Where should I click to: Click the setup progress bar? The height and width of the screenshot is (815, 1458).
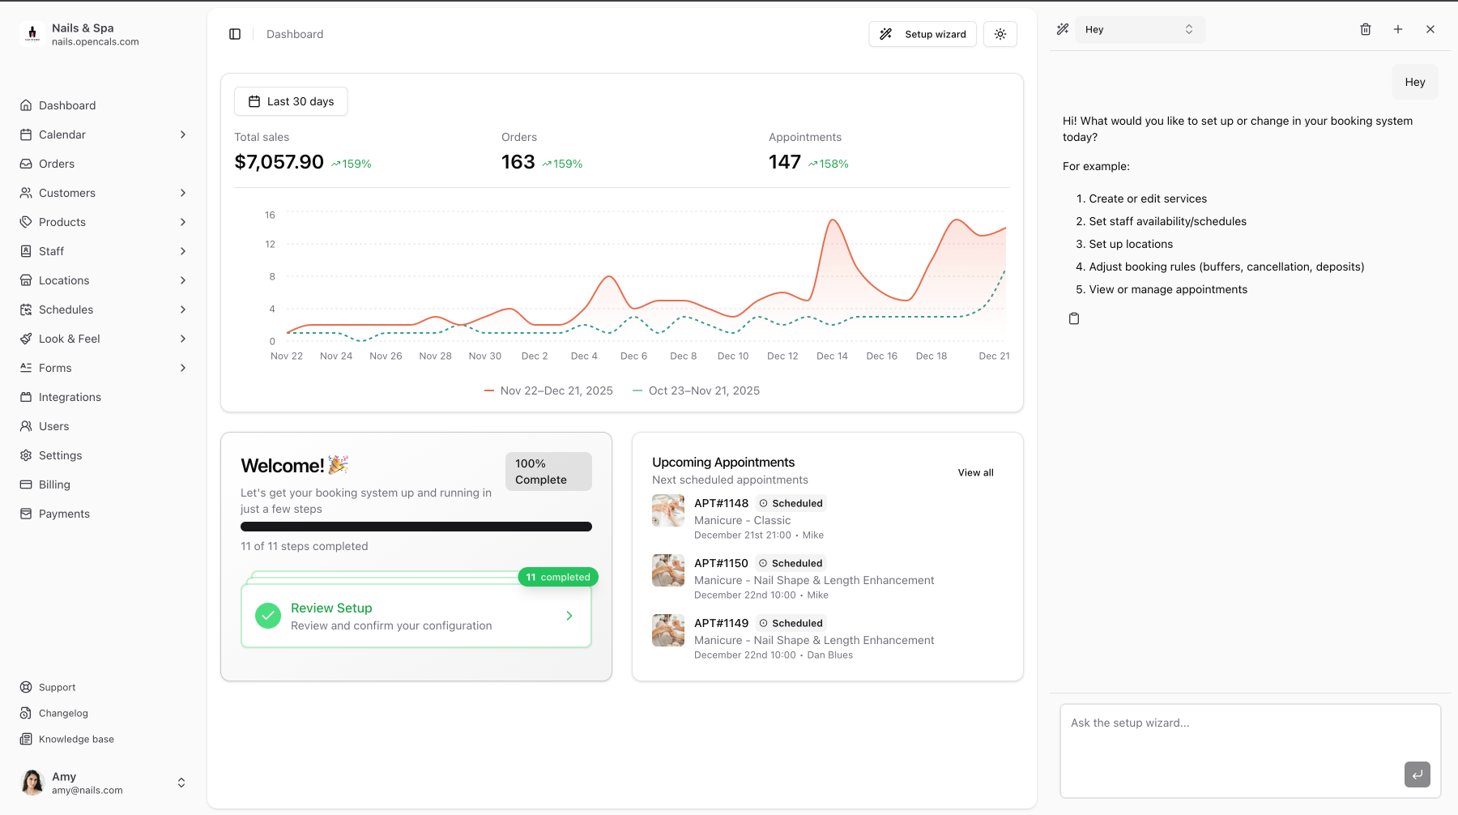point(416,527)
